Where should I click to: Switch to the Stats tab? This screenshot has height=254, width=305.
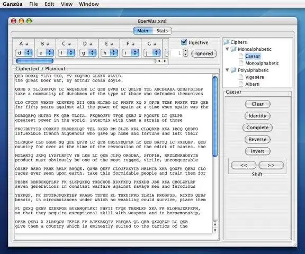(162, 31)
